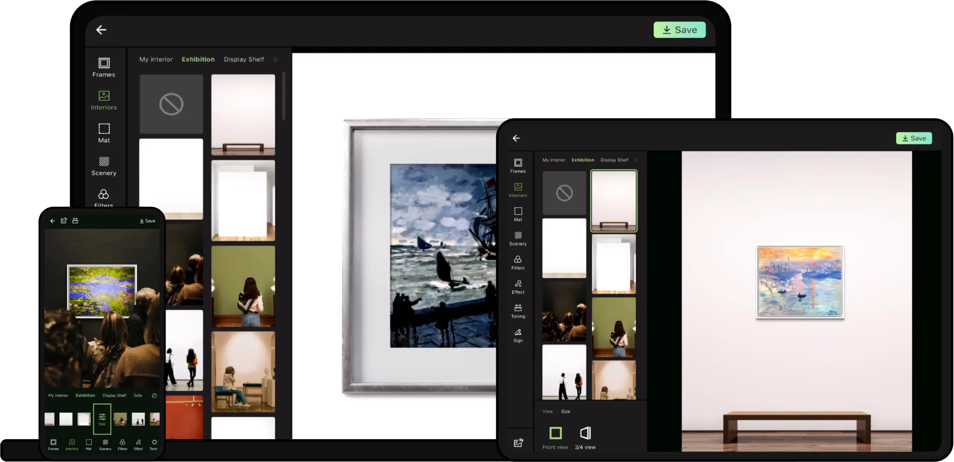Tap Effect in the phone bottom toolbar
The height and width of the screenshot is (462, 954).
pos(138,445)
